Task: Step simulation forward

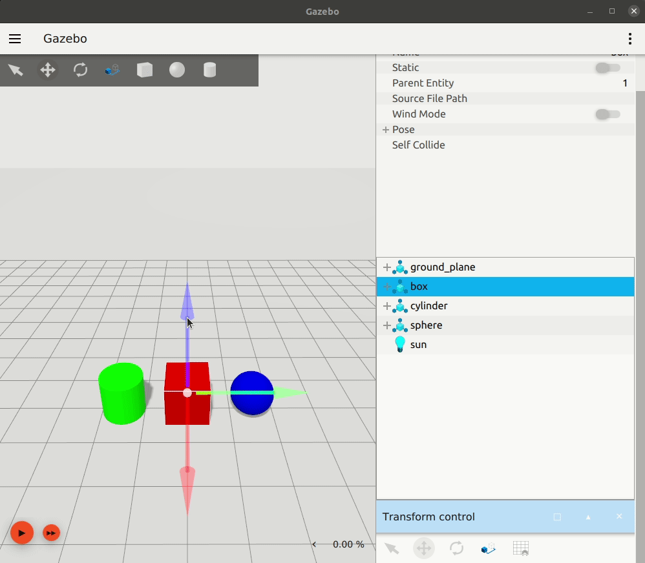Action: click(x=52, y=533)
